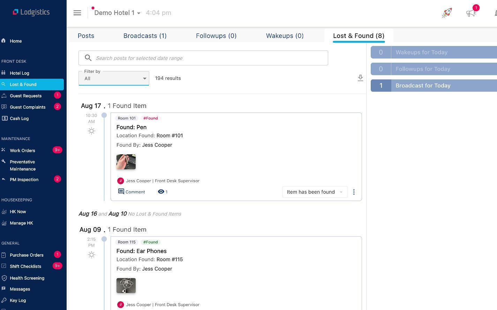Click the Room 101 tag
This screenshot has width=497, height=310.
[x=127, y=118]
